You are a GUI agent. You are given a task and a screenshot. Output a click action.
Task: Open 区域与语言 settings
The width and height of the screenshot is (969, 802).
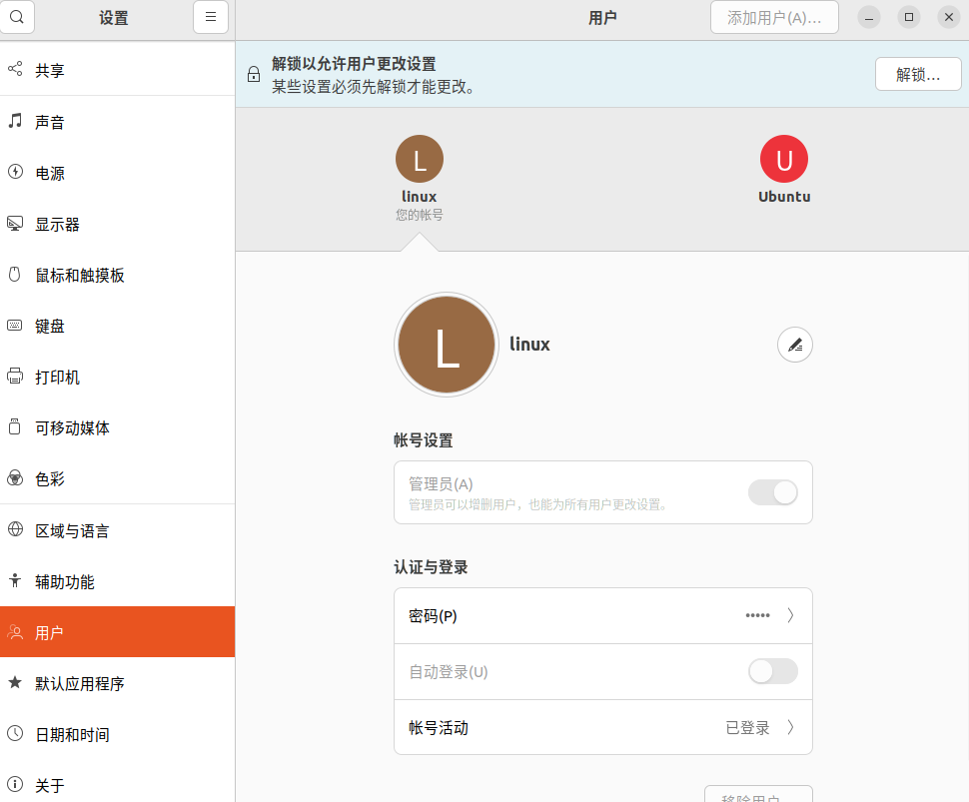pyautogui.click(x=118, y=530)
